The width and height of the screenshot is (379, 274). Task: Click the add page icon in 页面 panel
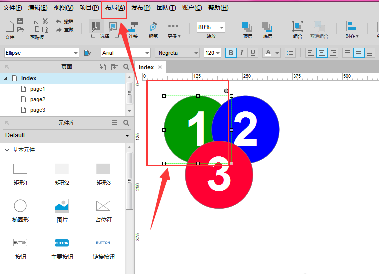pos(103,67)
